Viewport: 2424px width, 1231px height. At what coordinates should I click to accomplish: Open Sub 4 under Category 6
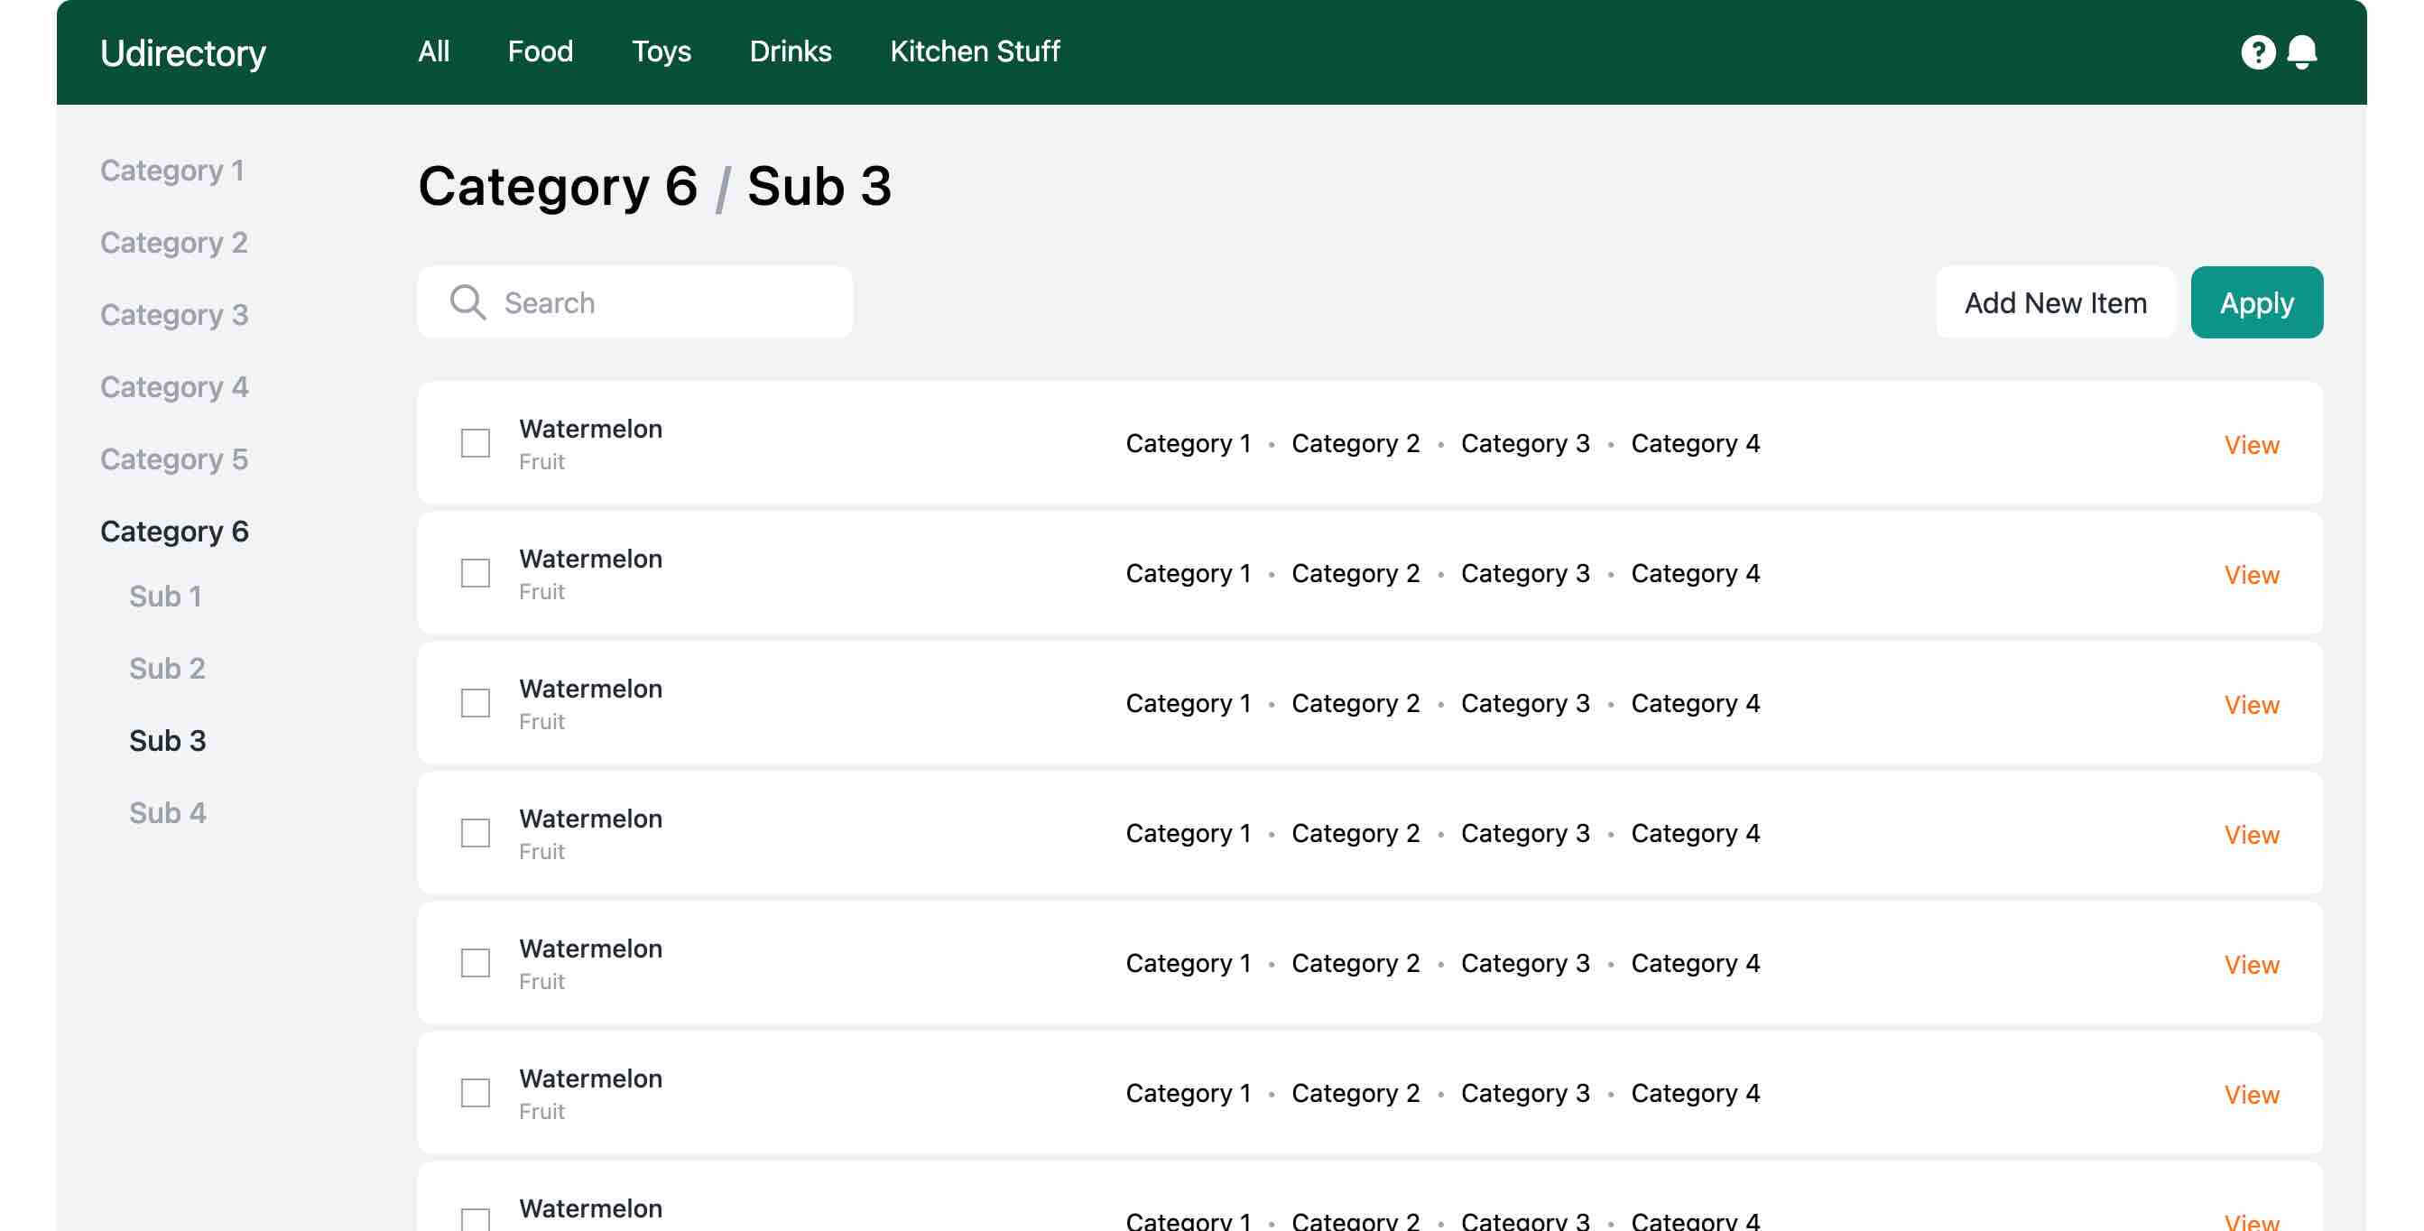[168, 812]
